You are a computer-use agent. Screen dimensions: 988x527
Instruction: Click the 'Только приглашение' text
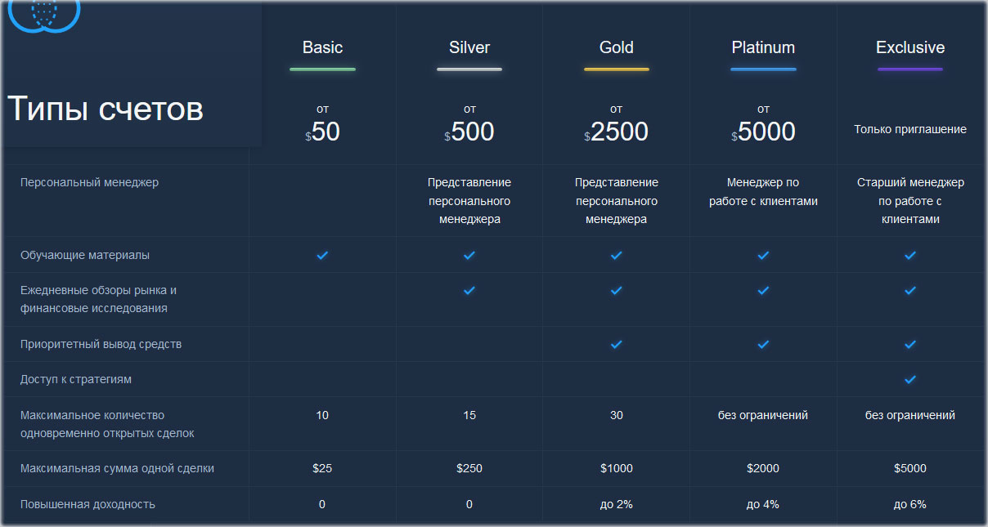tap(910, 129)
